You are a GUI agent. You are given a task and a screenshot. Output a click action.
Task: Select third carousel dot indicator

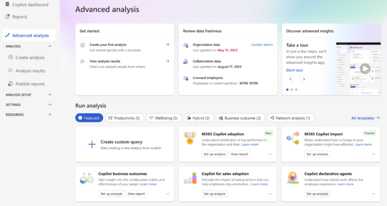(296, 90)
